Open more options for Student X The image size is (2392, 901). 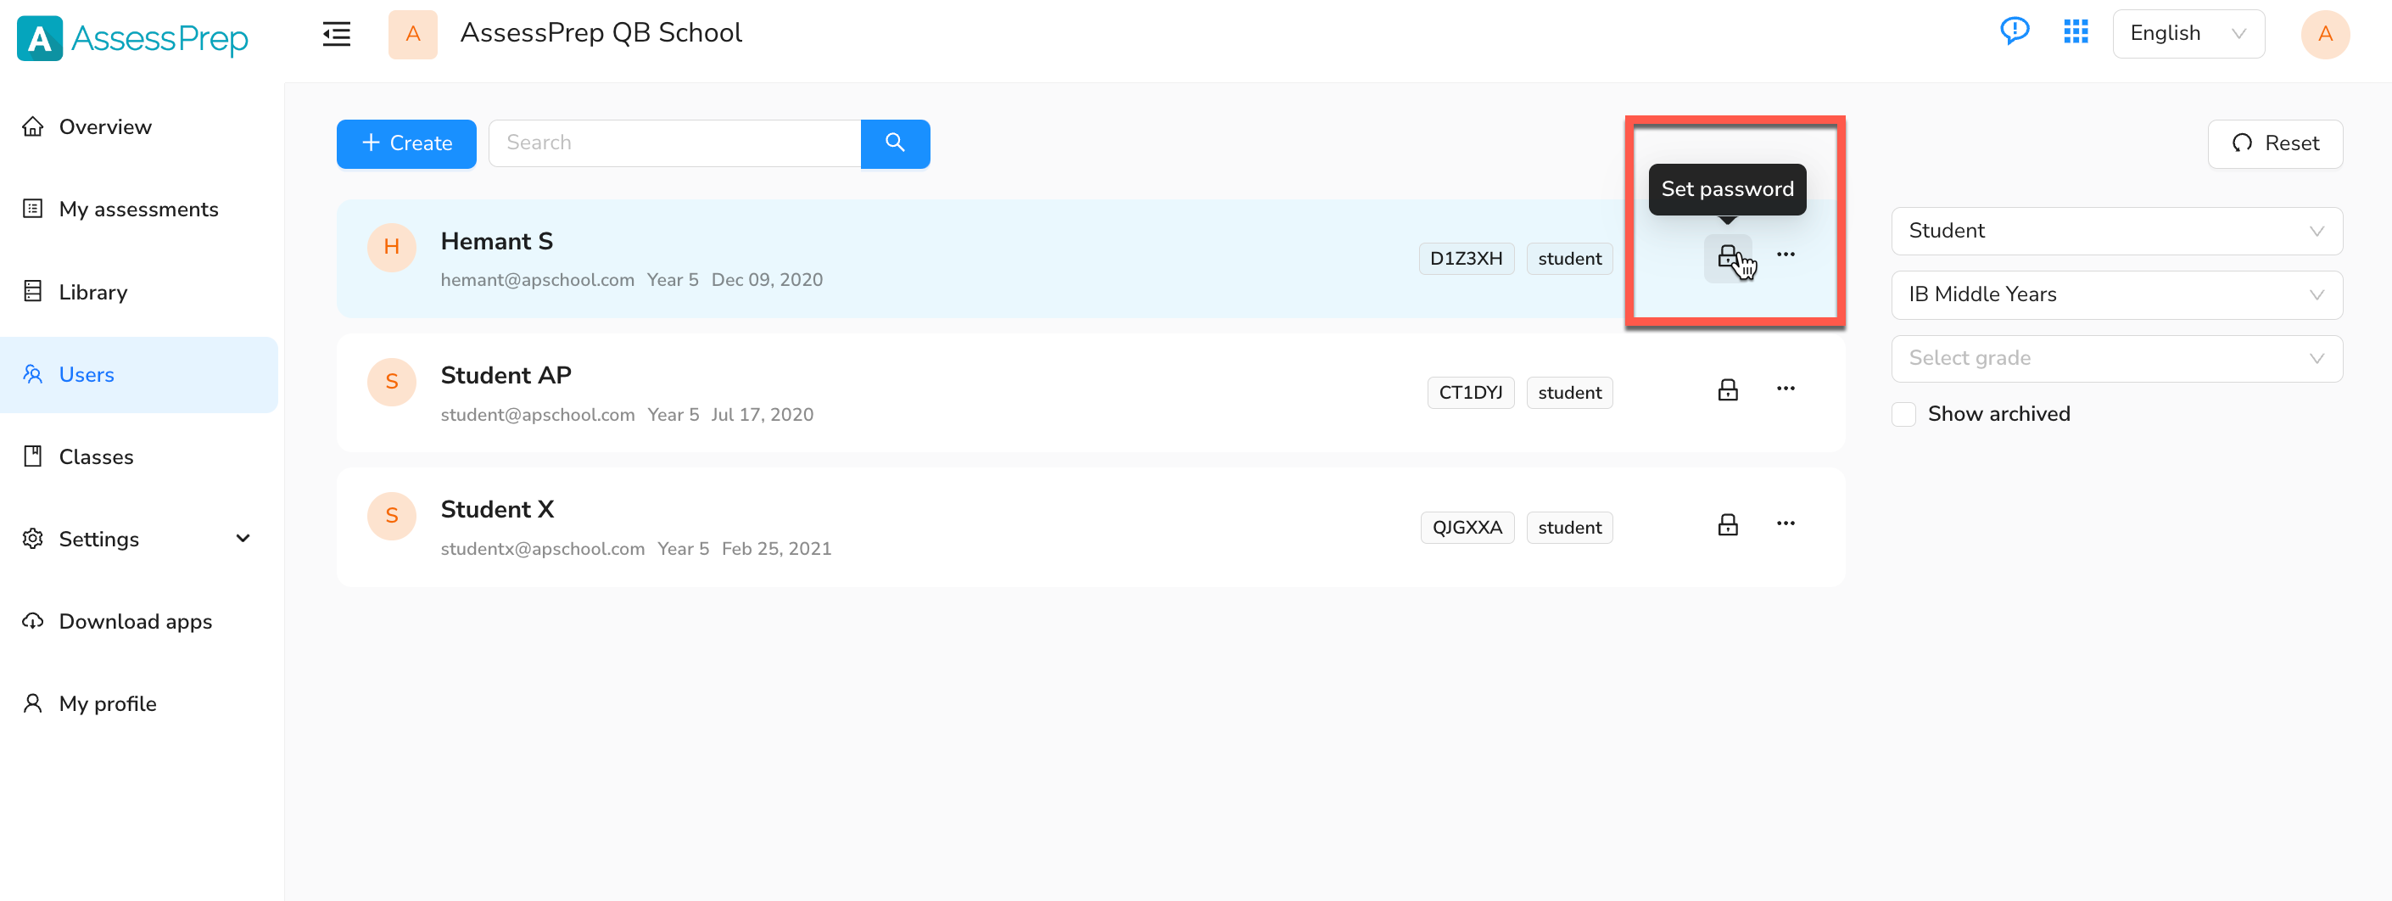coord(1785,523)
